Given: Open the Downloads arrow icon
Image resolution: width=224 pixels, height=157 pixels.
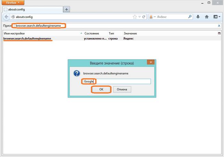Looking at the screenshot, I should [x=198, y=17].
